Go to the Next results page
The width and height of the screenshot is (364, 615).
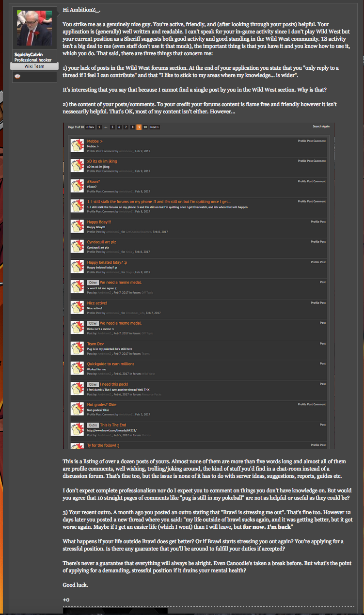tap(154, 127)
